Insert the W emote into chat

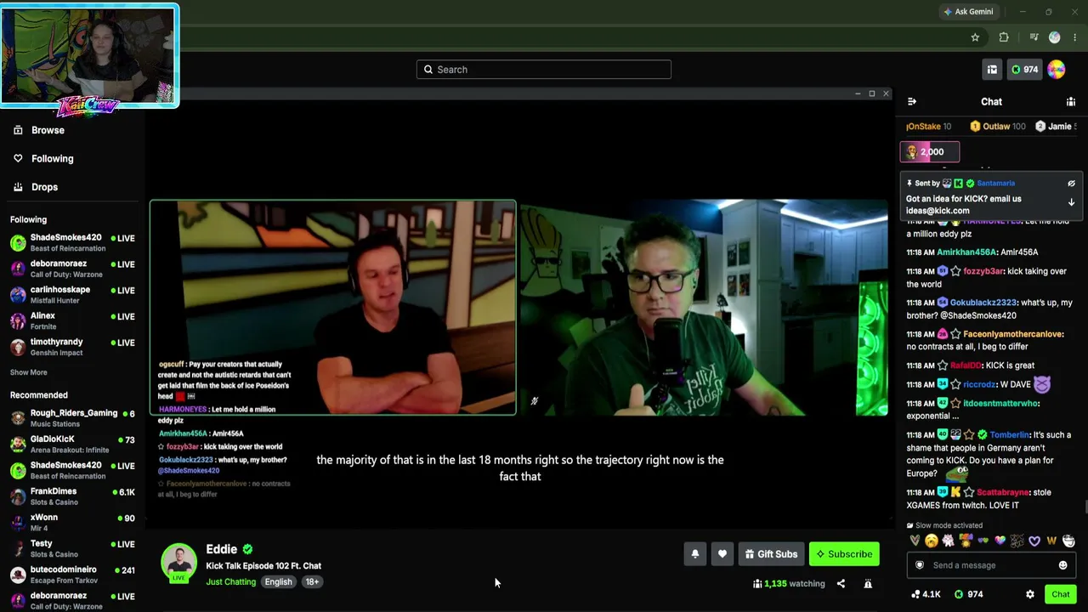pos(1051,541)
